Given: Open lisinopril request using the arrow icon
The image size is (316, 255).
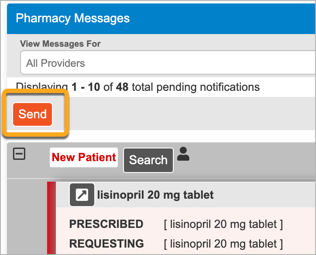Looking at the screenshot, I should [82, 195].
